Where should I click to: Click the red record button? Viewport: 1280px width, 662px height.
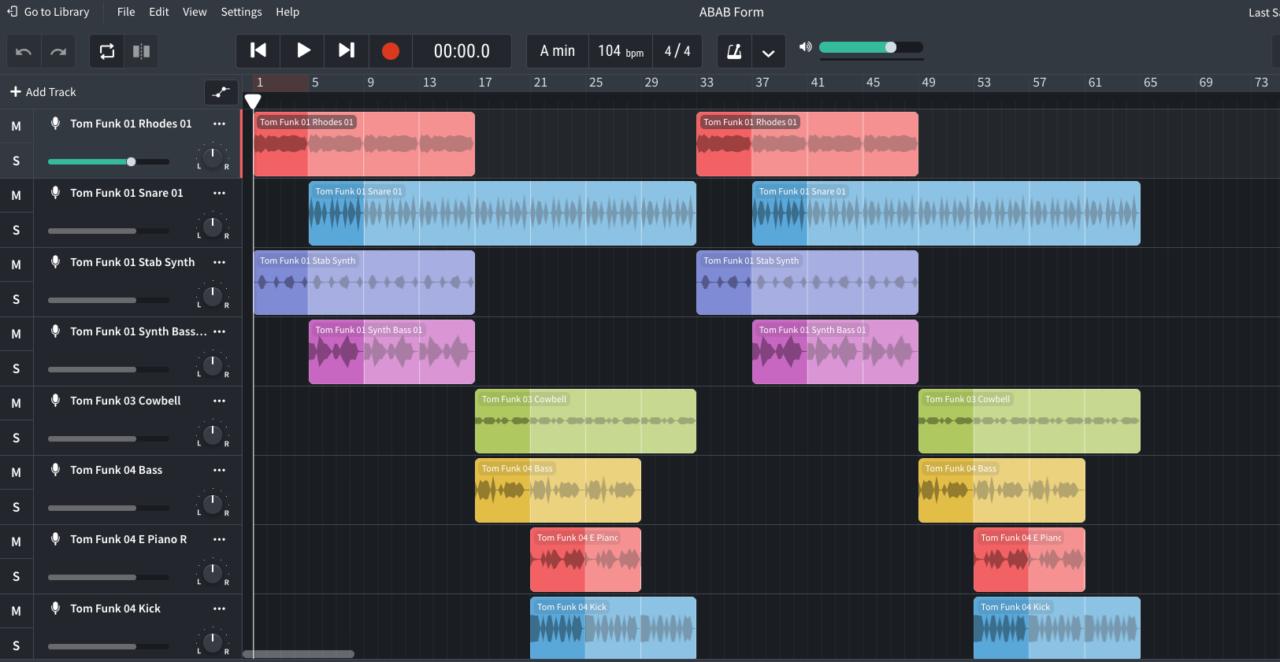[x=391, y=51]
